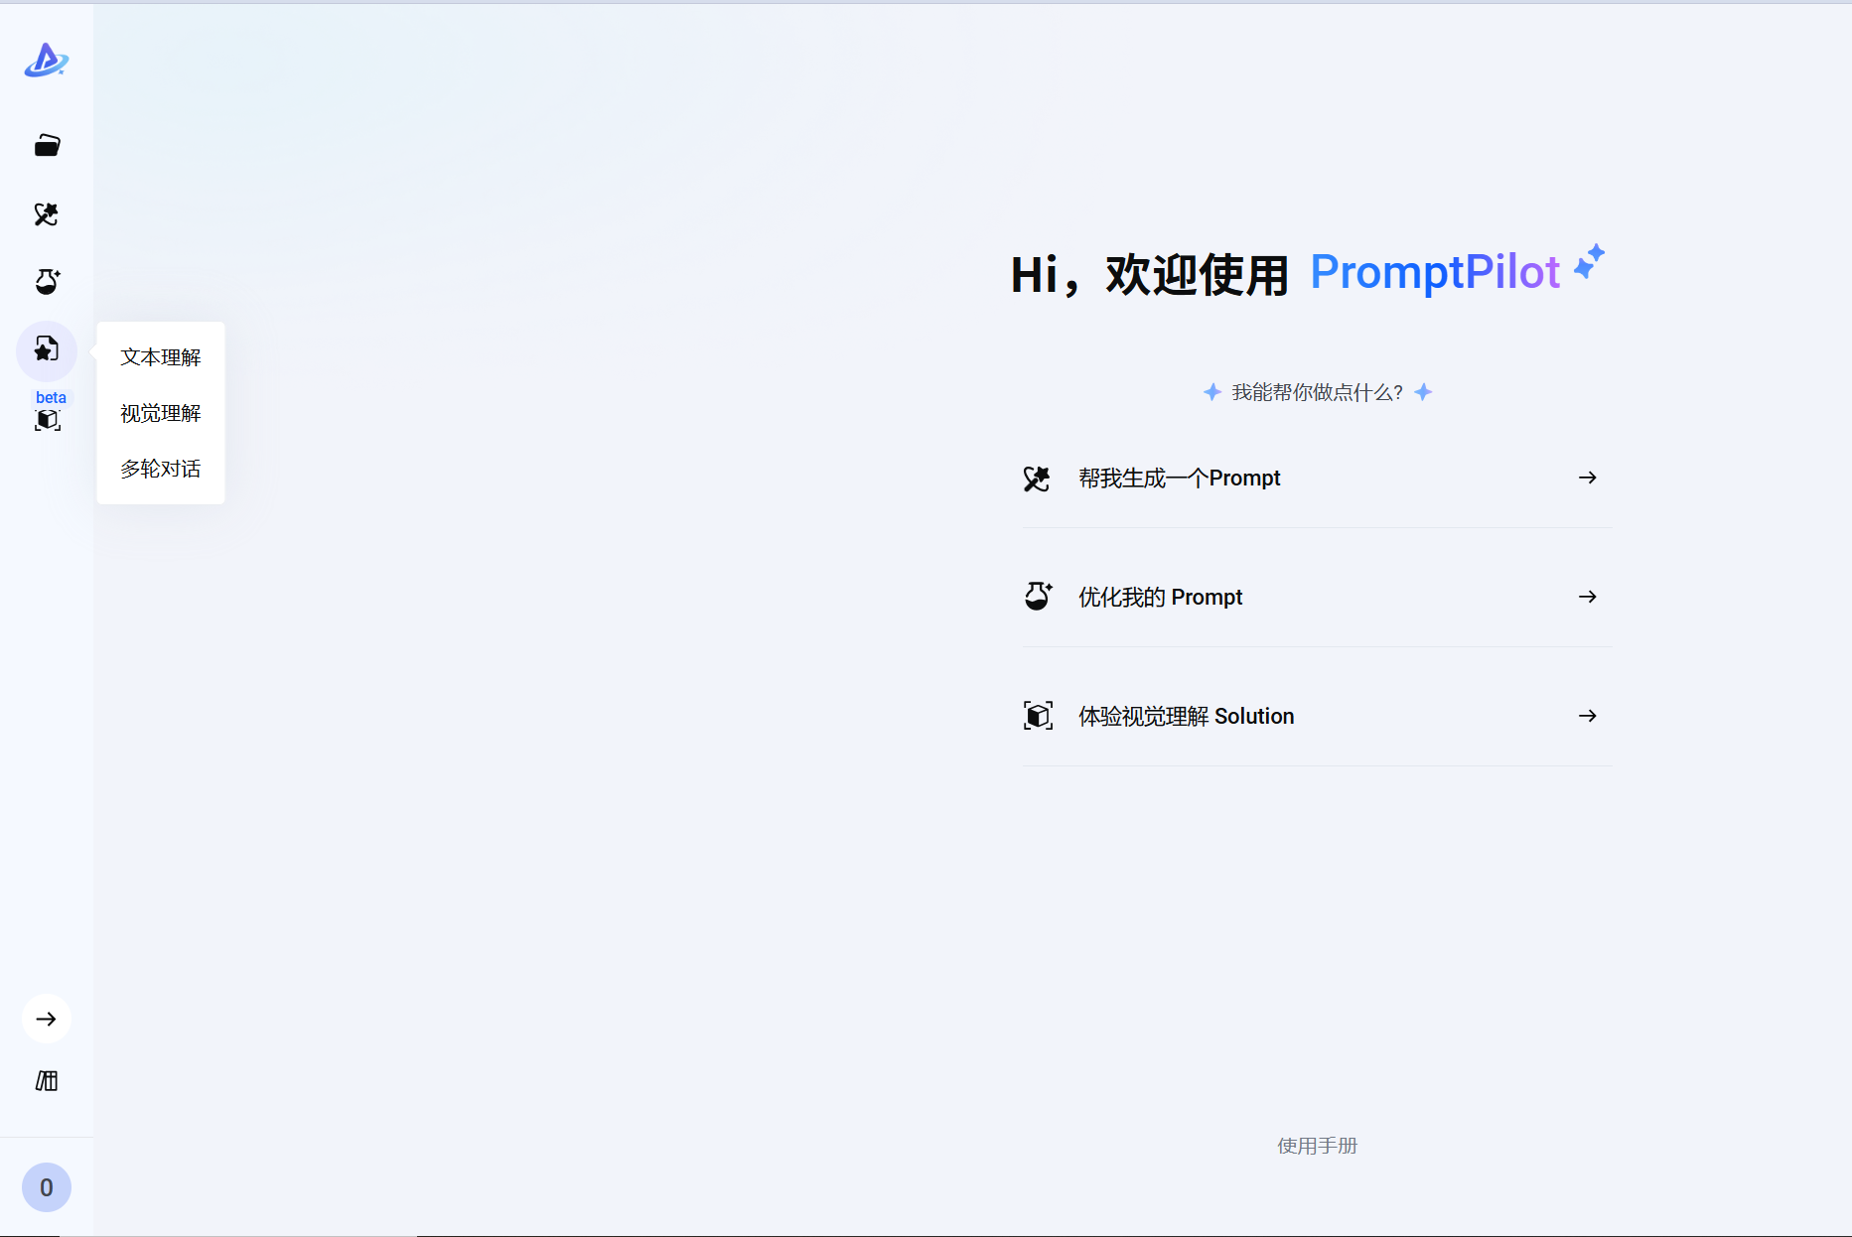Choose 视觉理解 from the popup menu

(x=161, y=413)
